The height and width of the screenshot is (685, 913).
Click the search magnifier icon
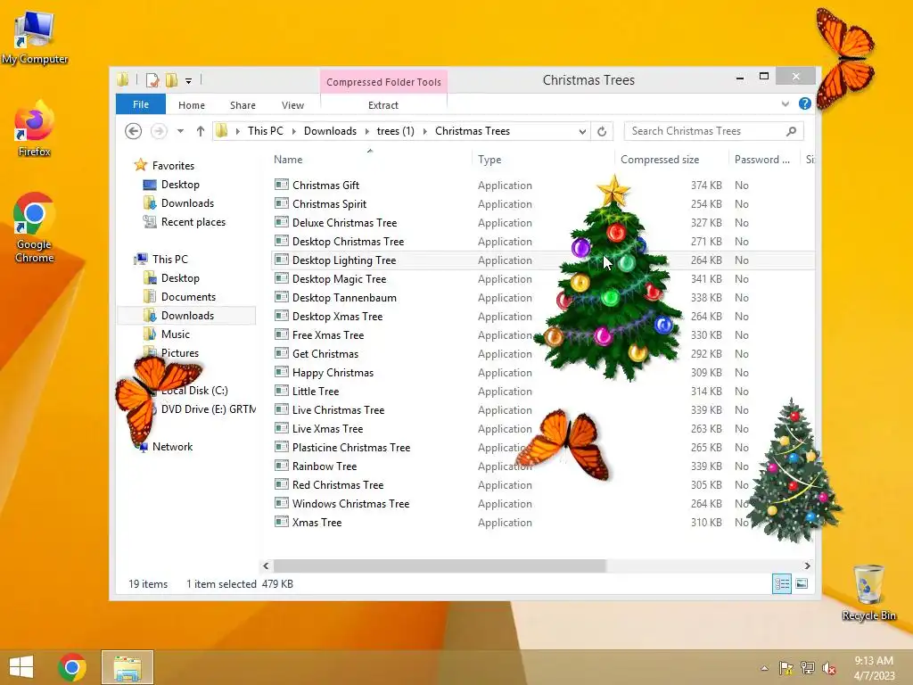(x=791, y=131)
